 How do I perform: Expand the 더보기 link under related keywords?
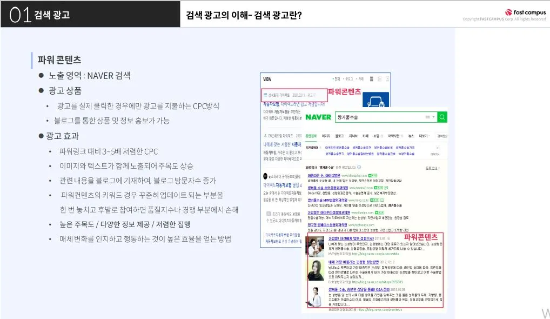click(434, 154)
